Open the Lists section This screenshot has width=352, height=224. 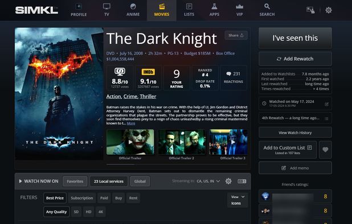pos(189,10)
